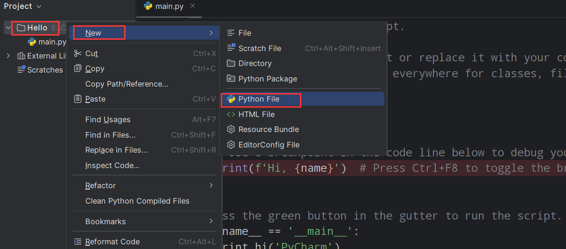Click the HTML File angle-brackets icon

231,114
